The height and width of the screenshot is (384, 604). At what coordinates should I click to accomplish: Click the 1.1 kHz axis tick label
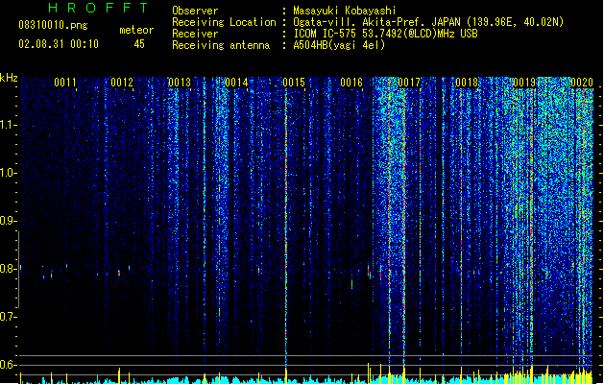8,125
